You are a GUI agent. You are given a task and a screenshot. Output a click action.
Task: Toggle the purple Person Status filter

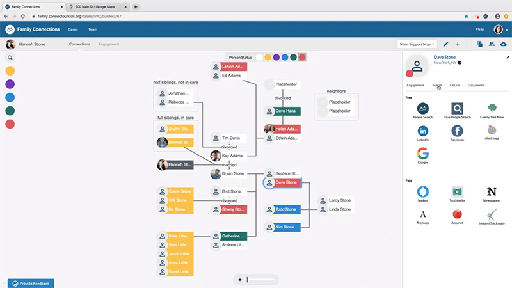276,57
